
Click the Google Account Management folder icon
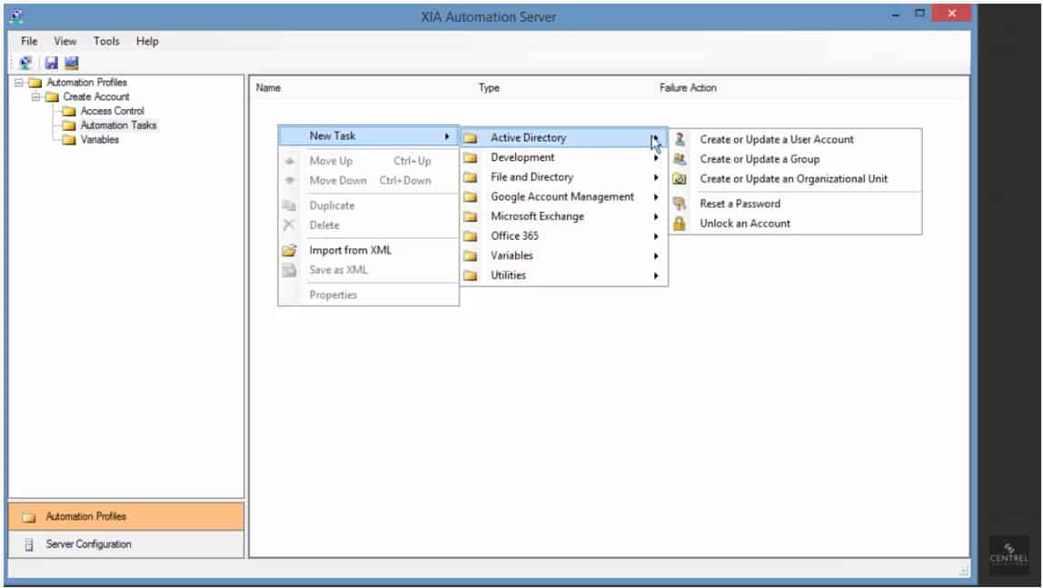point(471,197)
